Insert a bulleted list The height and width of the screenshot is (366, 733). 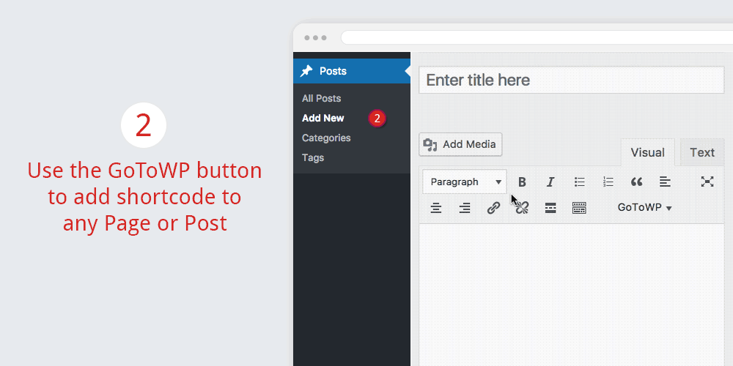580,182
